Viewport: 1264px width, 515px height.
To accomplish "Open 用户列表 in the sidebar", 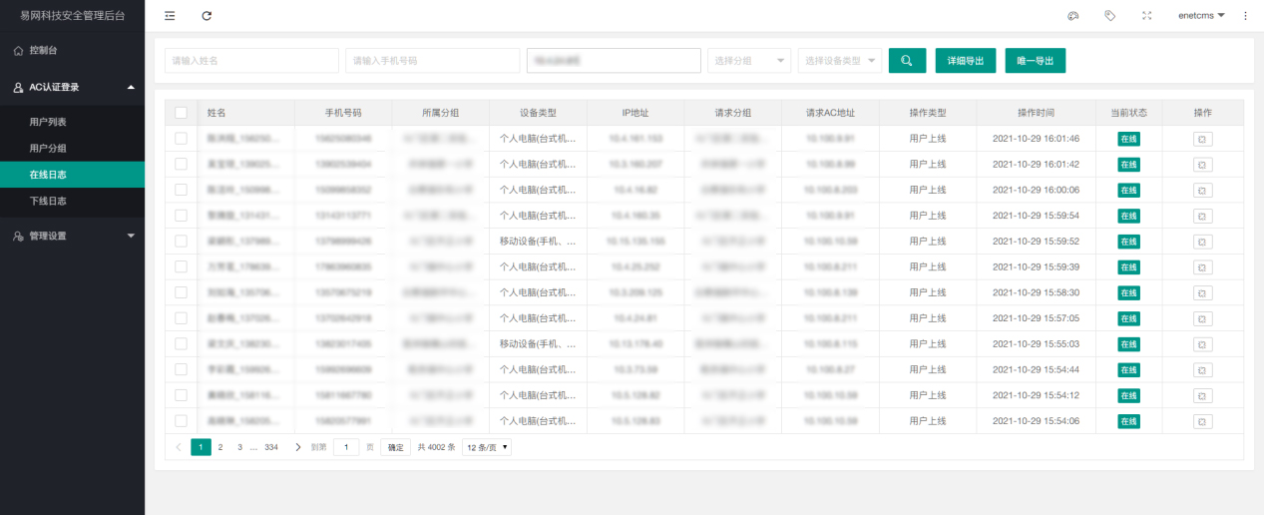I will click(48, 122).
